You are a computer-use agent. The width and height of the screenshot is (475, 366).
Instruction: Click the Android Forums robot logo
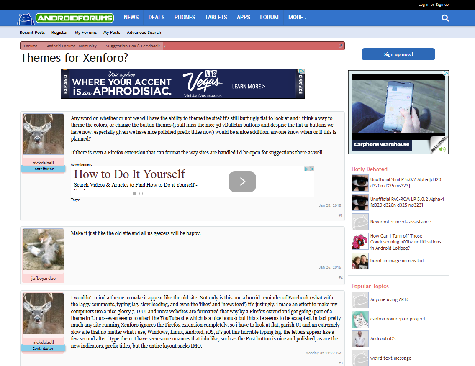point(25,18)
